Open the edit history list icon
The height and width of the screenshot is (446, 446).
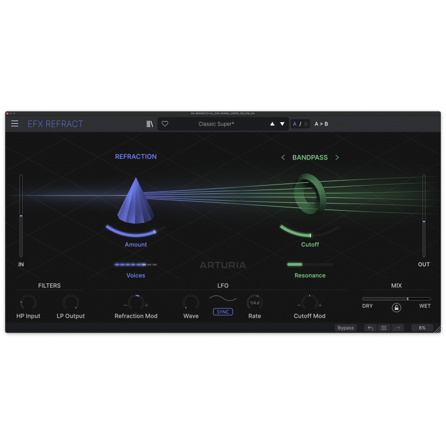384,328
